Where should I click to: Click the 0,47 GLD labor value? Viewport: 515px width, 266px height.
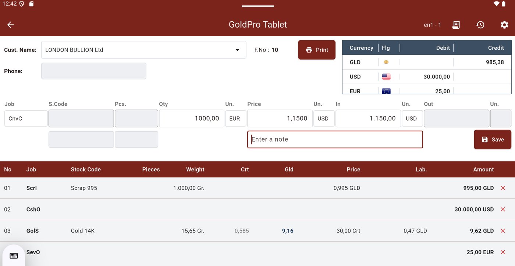coord(415,231)
